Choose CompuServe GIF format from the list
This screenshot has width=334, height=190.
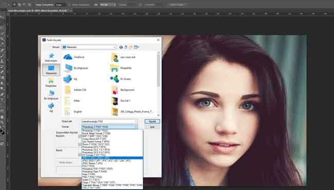[x=112, y=139]
